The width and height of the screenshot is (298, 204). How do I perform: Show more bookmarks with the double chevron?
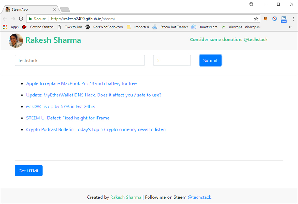[x=291, y=27]
